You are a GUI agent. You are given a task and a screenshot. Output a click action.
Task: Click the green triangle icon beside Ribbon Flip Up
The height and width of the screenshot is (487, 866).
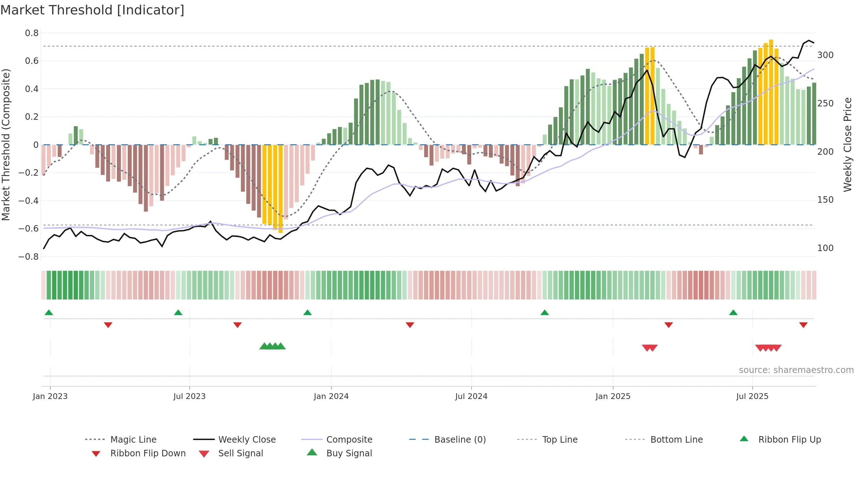(744, 439)
